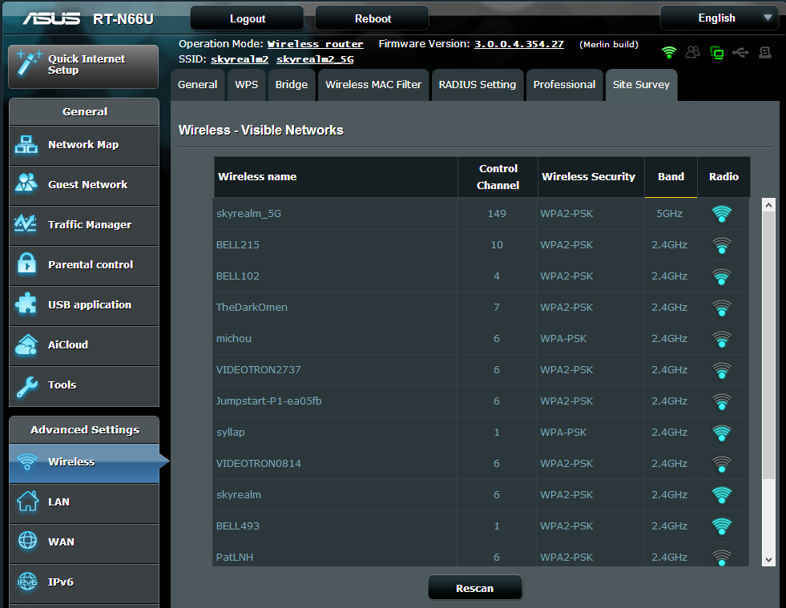Click the IPv6 globe icon

tap(27, 582)
